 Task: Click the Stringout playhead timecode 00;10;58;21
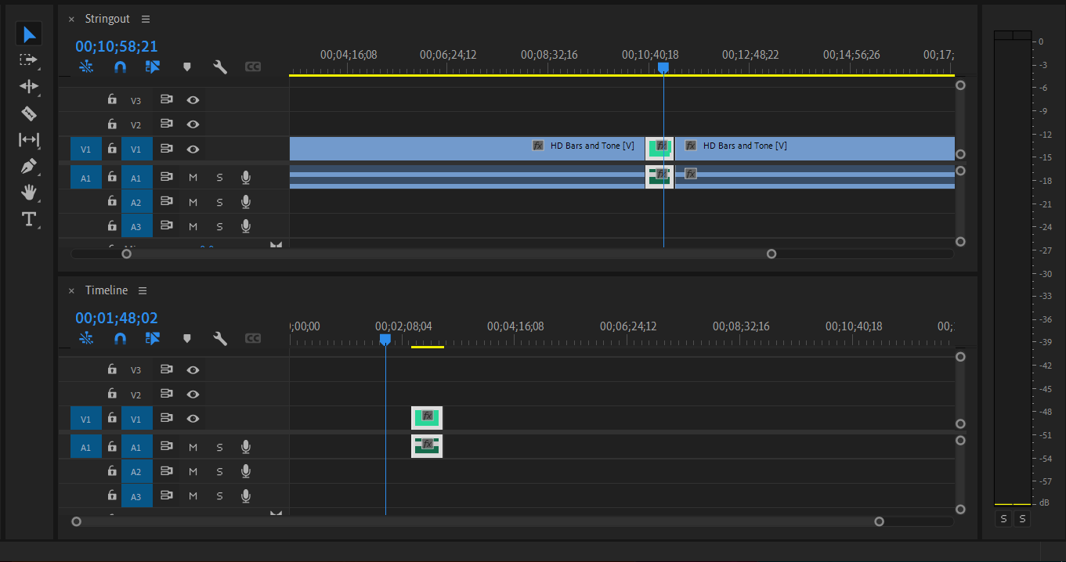pyautogui.click(x=116, y=47)
